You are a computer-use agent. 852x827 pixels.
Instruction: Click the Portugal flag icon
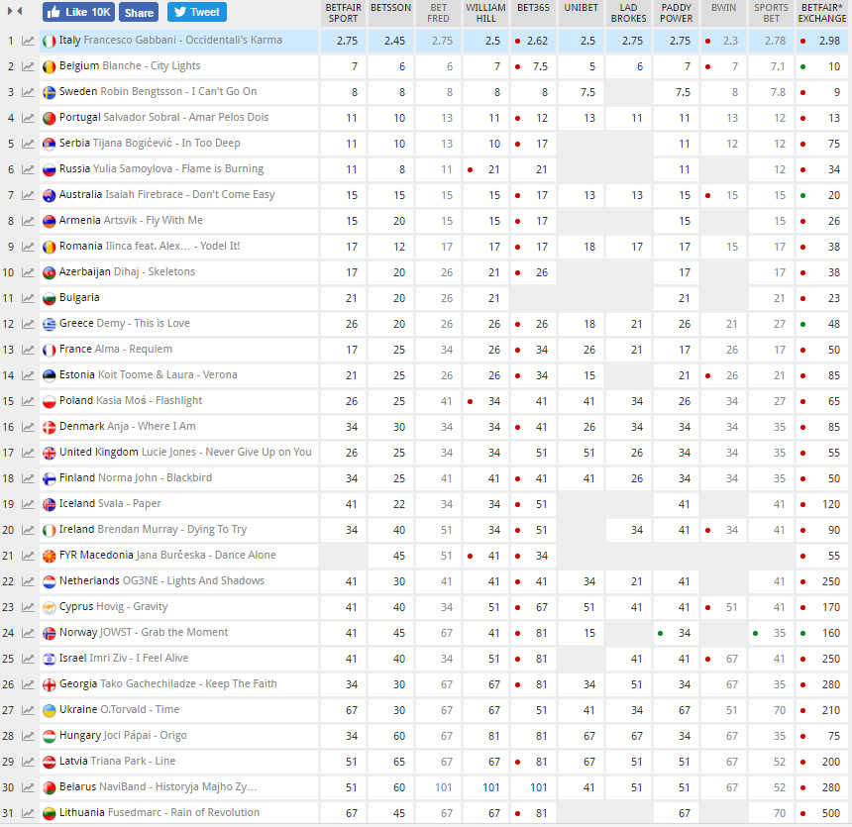click(x=49, y=118)
